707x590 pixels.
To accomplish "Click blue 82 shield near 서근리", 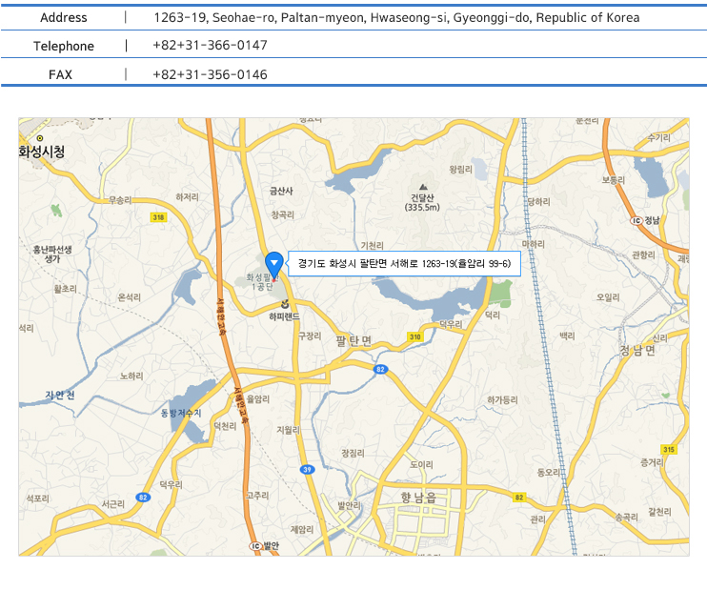I will 143,498.
